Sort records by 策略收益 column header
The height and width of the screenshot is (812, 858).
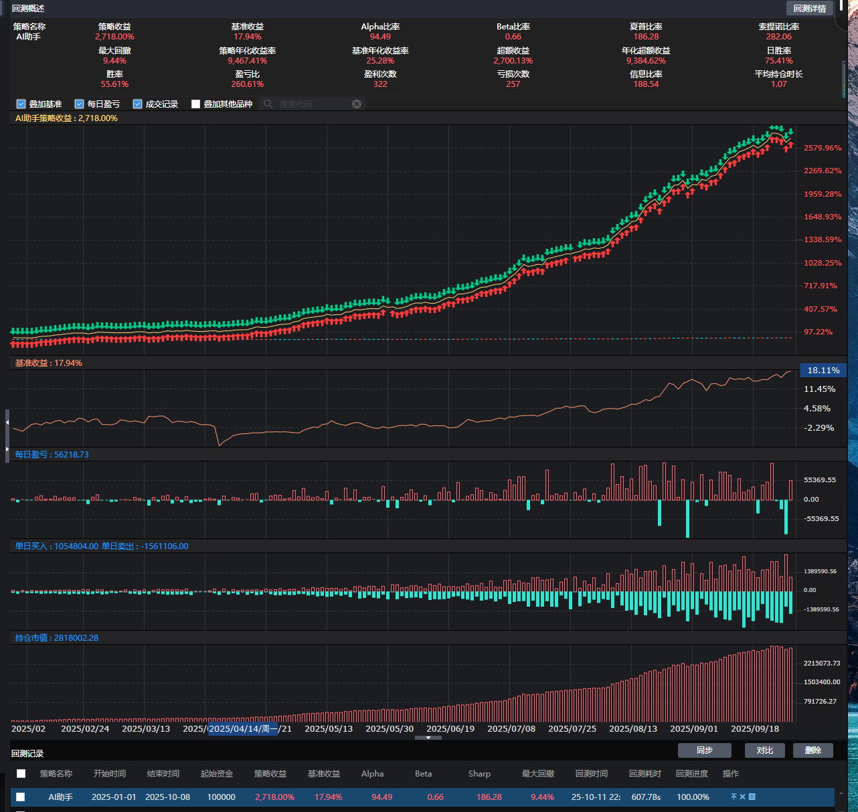click(270, 773)
